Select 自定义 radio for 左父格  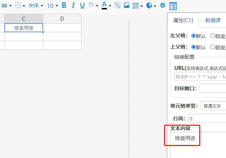pyautogui.click(x=213, y=36)
